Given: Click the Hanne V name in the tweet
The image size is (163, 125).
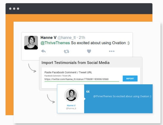Looking at the screenshot, I should click(48, 37).
